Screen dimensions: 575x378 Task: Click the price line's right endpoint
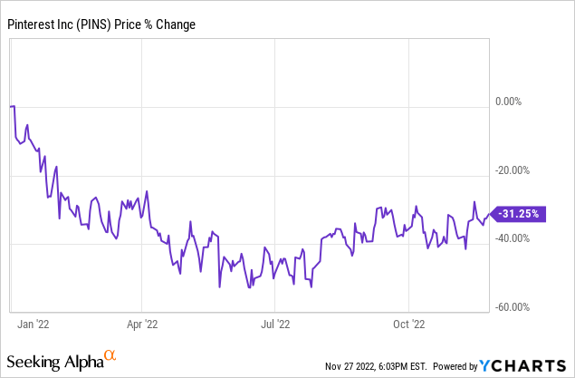click(487, 215)
